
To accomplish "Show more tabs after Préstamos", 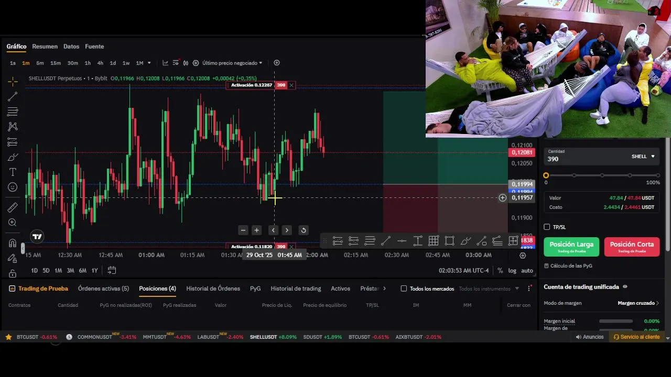I will coord(384,289).
